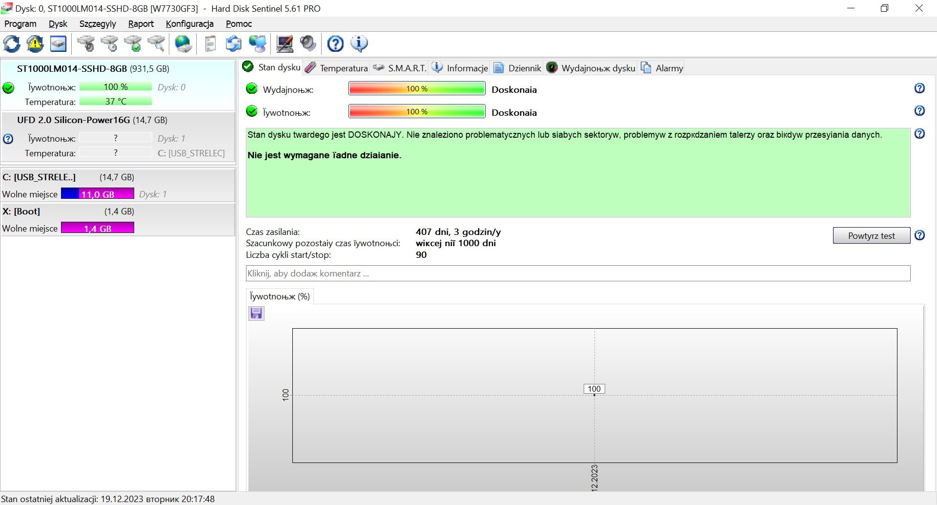937x505 pixels.
Task: Click the network computer globe icon
Action: point(258,44)
